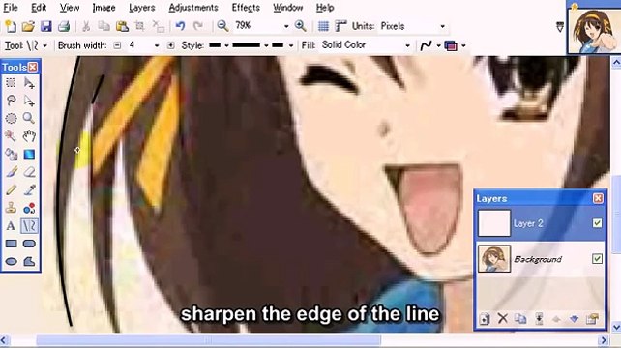Open the File menu
Image resolution: width=621 pixels, height=348 pixels.
10,8
